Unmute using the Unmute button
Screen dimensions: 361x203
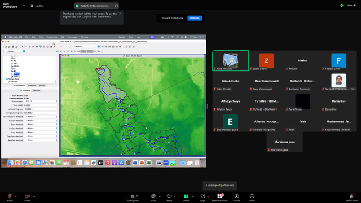click(x=195, y=18)
